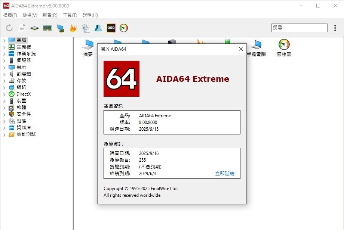Open the 說明(H) menu

[90, 15]
